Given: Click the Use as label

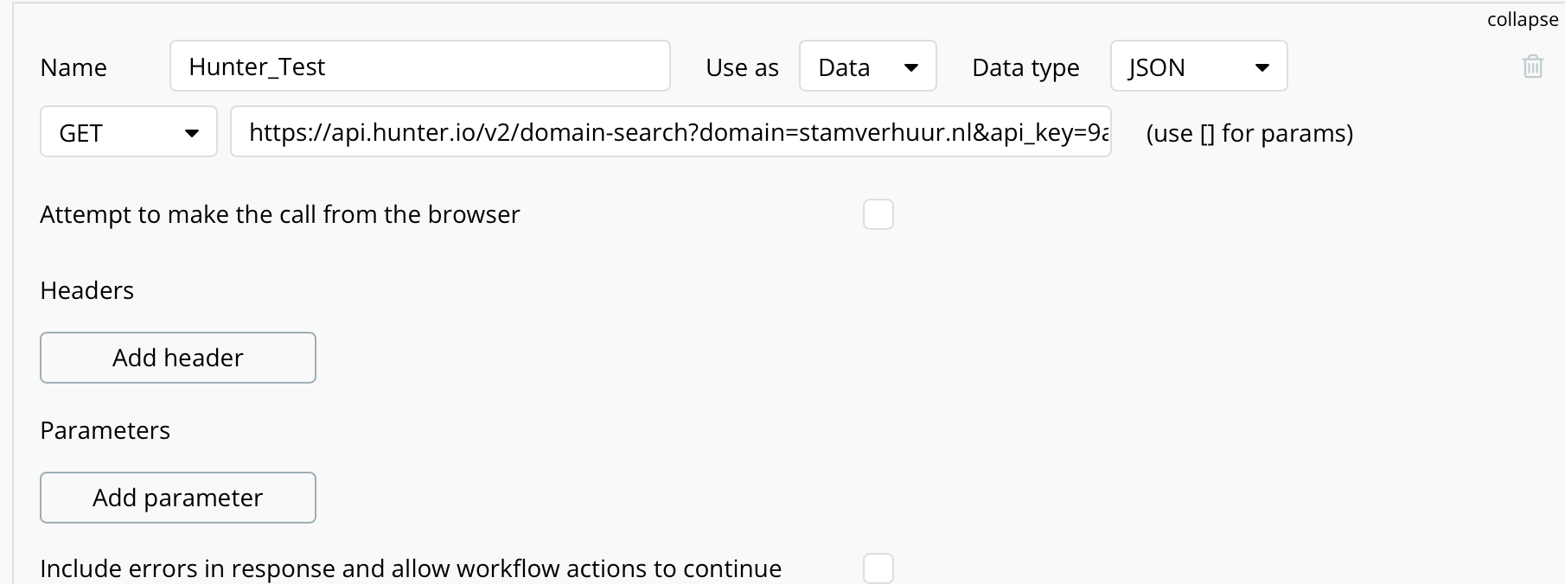Looking at the screenshot, I should (x=742, y=67).
